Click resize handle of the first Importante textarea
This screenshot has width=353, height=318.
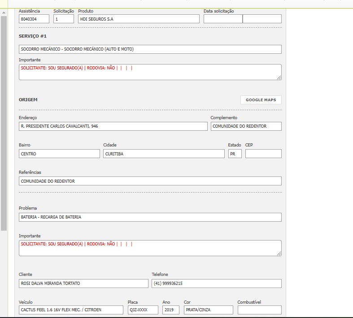[279, 77]
